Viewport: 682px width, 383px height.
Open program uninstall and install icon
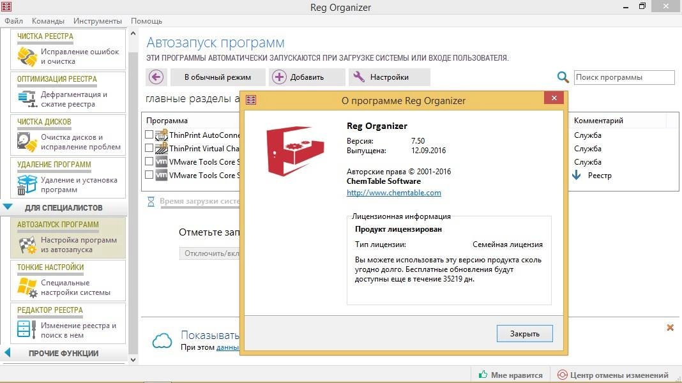(x=27, y=184)
